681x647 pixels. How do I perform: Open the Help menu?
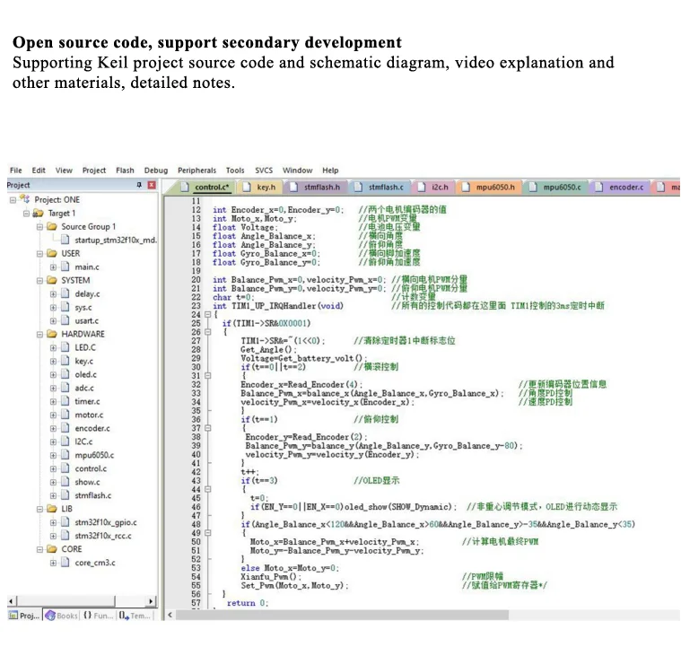pos(330,170)
